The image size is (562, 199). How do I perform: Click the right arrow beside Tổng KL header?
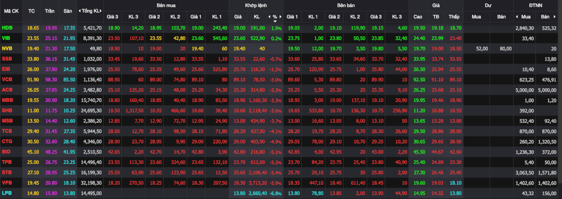pyautogui.click(x=102, y=11)
